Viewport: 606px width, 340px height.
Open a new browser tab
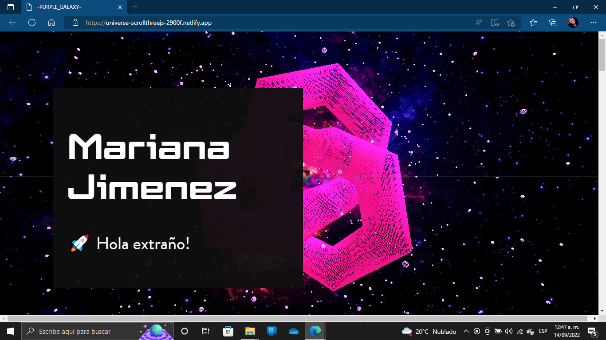134,7
